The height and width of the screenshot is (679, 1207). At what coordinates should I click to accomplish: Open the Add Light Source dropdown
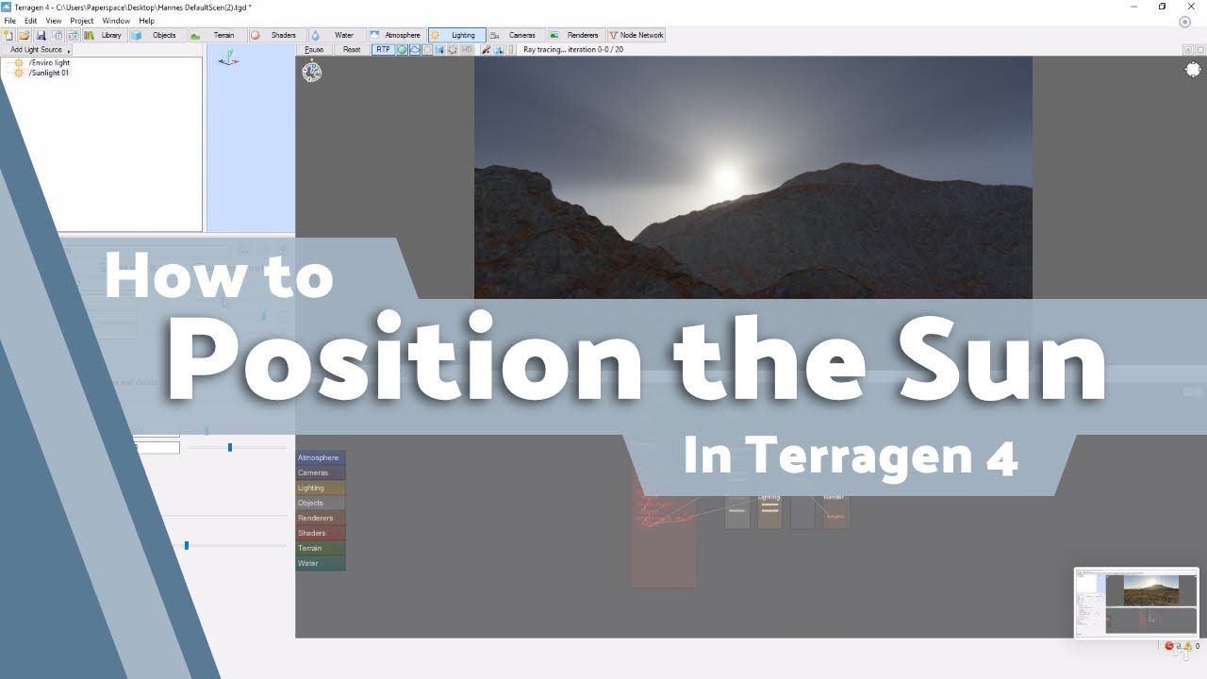pyautogui.click(x=36, y=50)
